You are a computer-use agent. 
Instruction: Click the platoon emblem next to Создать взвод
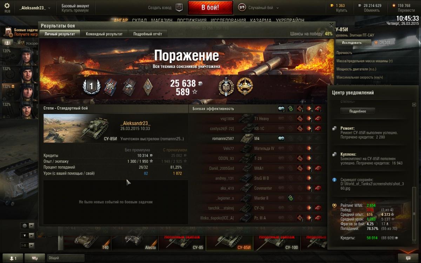pos(179,8)
